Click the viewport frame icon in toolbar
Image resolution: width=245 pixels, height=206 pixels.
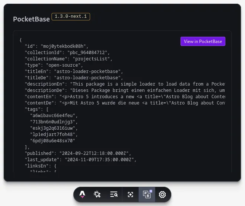pos(130,195)
